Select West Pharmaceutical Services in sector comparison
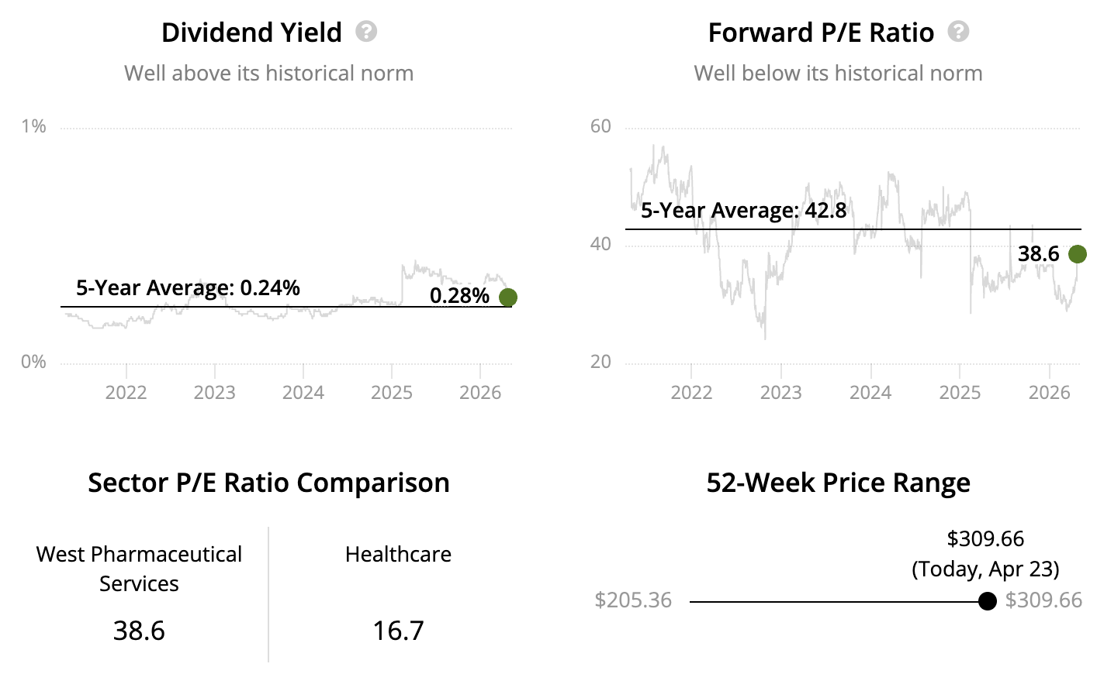 139,569
